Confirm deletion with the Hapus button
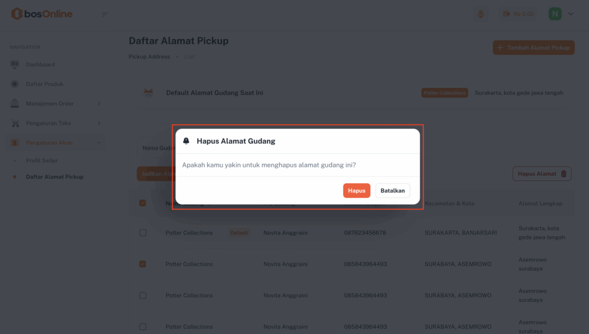Image resolution: width=589 pixels, height=334 pixels. (x=357, y=191)
